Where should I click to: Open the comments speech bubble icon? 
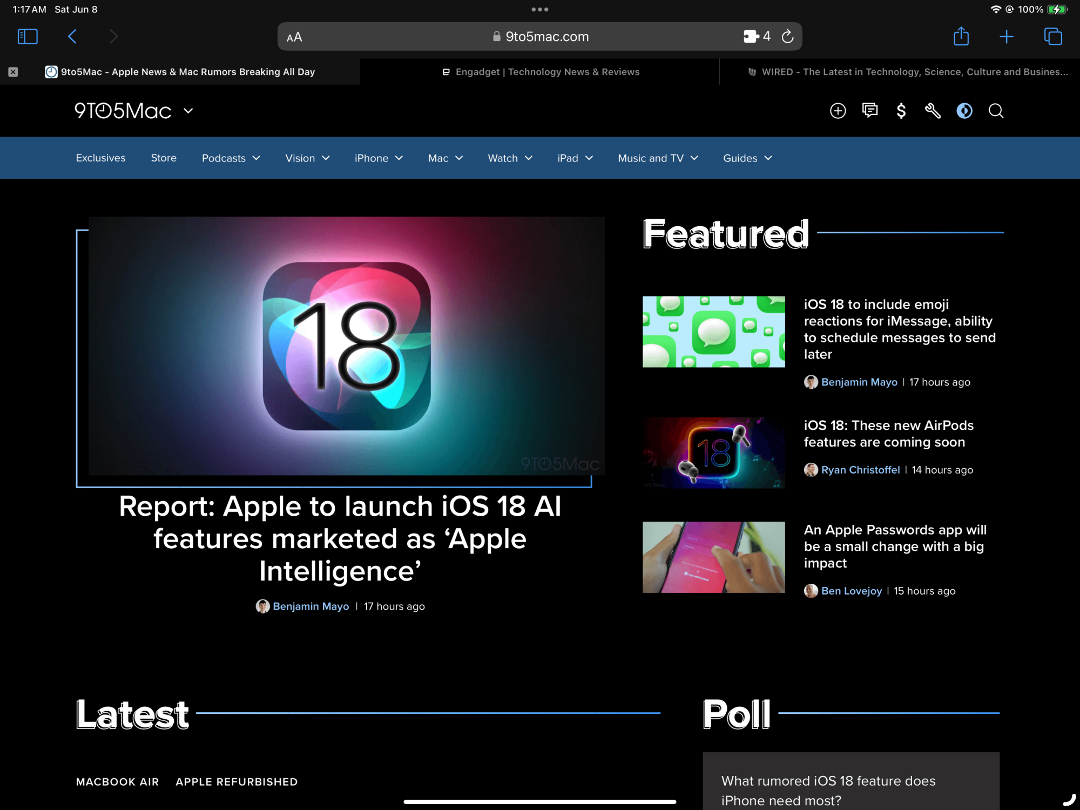pyautogui.click(x=869, y=111)
